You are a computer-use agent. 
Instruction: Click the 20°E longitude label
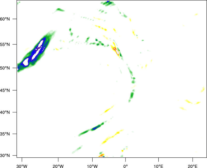point(193,166)
